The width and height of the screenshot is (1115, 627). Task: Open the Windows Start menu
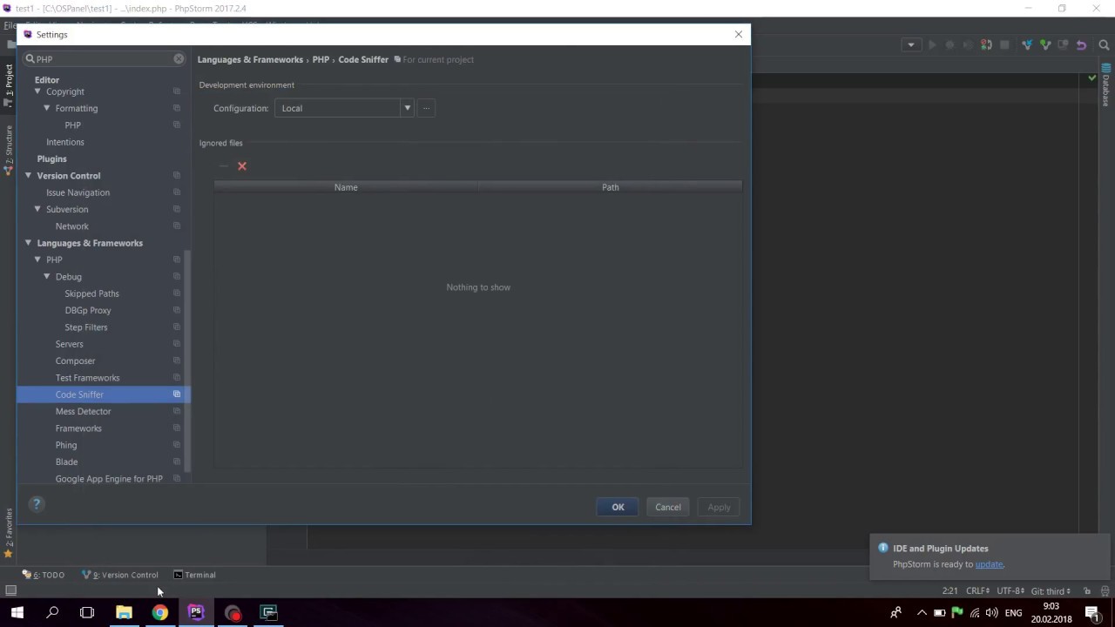17,613
